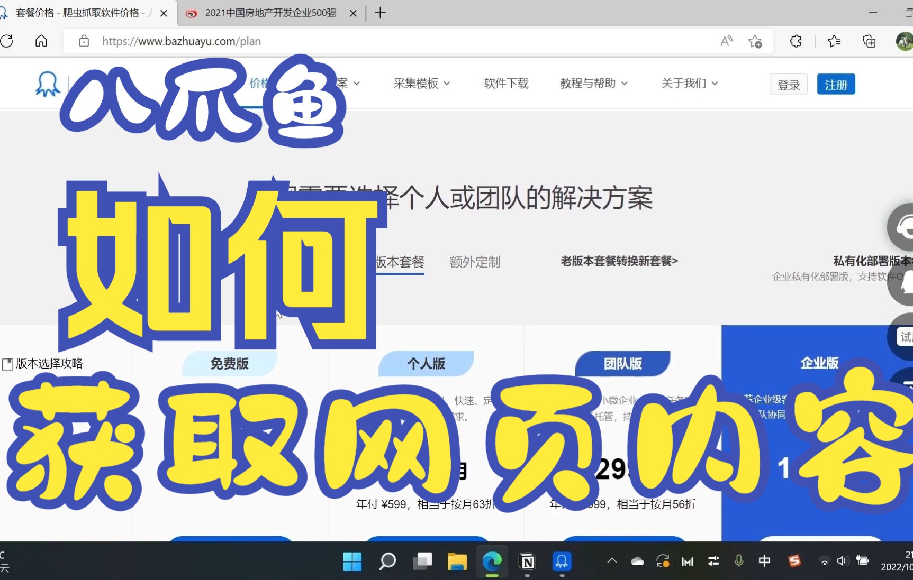Click the 注册 button
913x580 pixels.
[x=836, y=85]
